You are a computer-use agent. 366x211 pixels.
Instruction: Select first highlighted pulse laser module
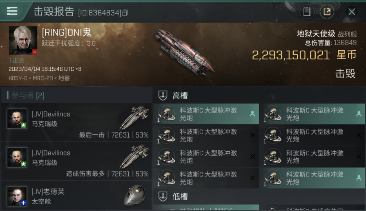point(206,114)
